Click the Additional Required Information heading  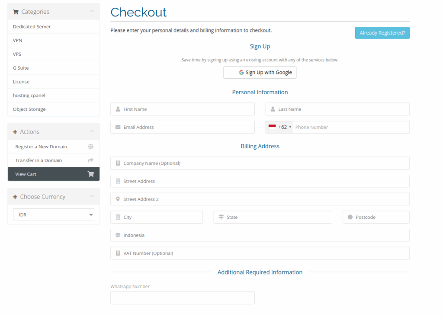(x=260, y=272)
